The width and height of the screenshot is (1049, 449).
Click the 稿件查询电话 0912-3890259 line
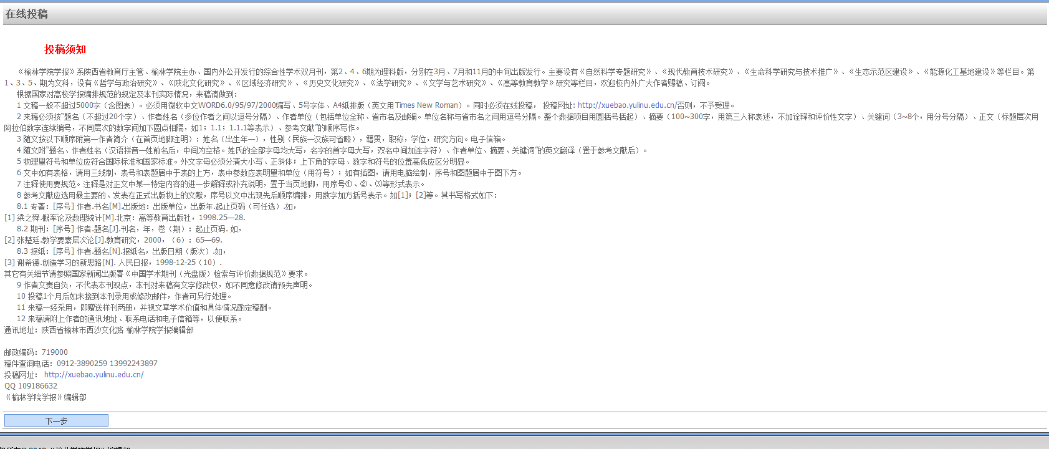(81, 364)
